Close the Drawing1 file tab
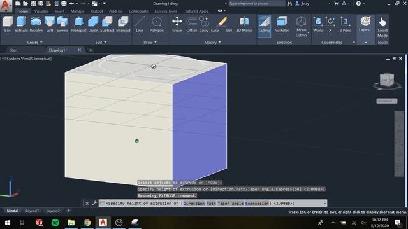 (79, 50)
